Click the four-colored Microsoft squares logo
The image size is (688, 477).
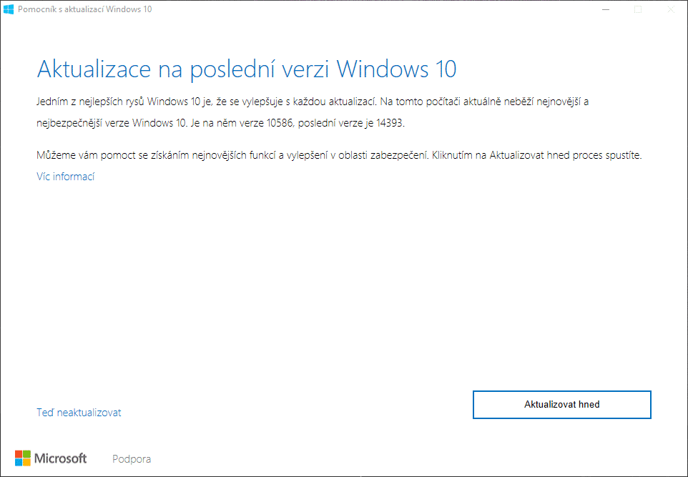[23, 458]
